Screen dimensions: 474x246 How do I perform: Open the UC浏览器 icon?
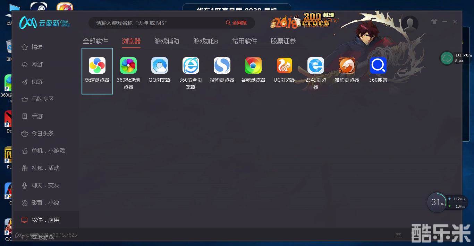point(285,66)
